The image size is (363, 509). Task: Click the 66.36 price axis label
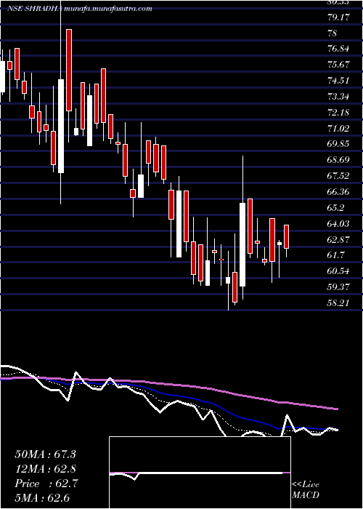click(x=338, y=192)
